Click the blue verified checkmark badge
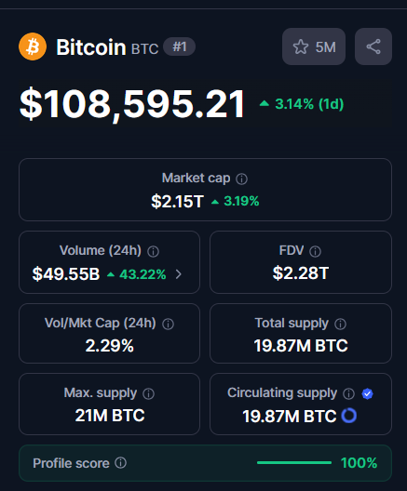 pyautogui.click(x=367, y=394)
